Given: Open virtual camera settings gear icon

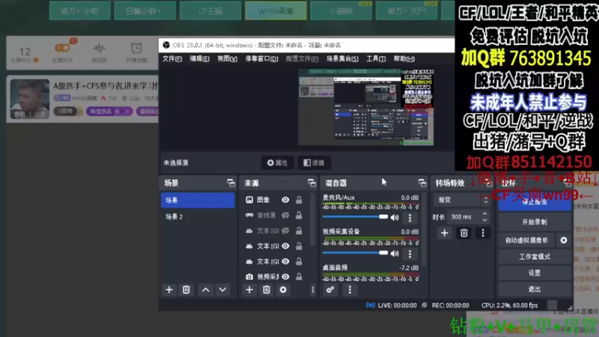Looking at the screenshot, I should 564,240.
